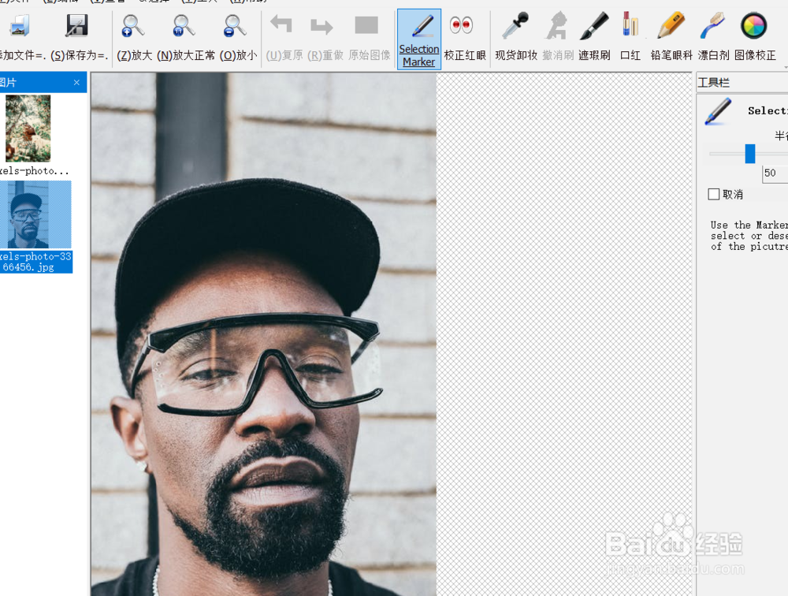Viewport: 788px width, 596px height.
Task: Click the marker icon in tools panel
Action: click(718, 112)
